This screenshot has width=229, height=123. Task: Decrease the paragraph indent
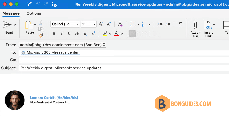(160, 24)
